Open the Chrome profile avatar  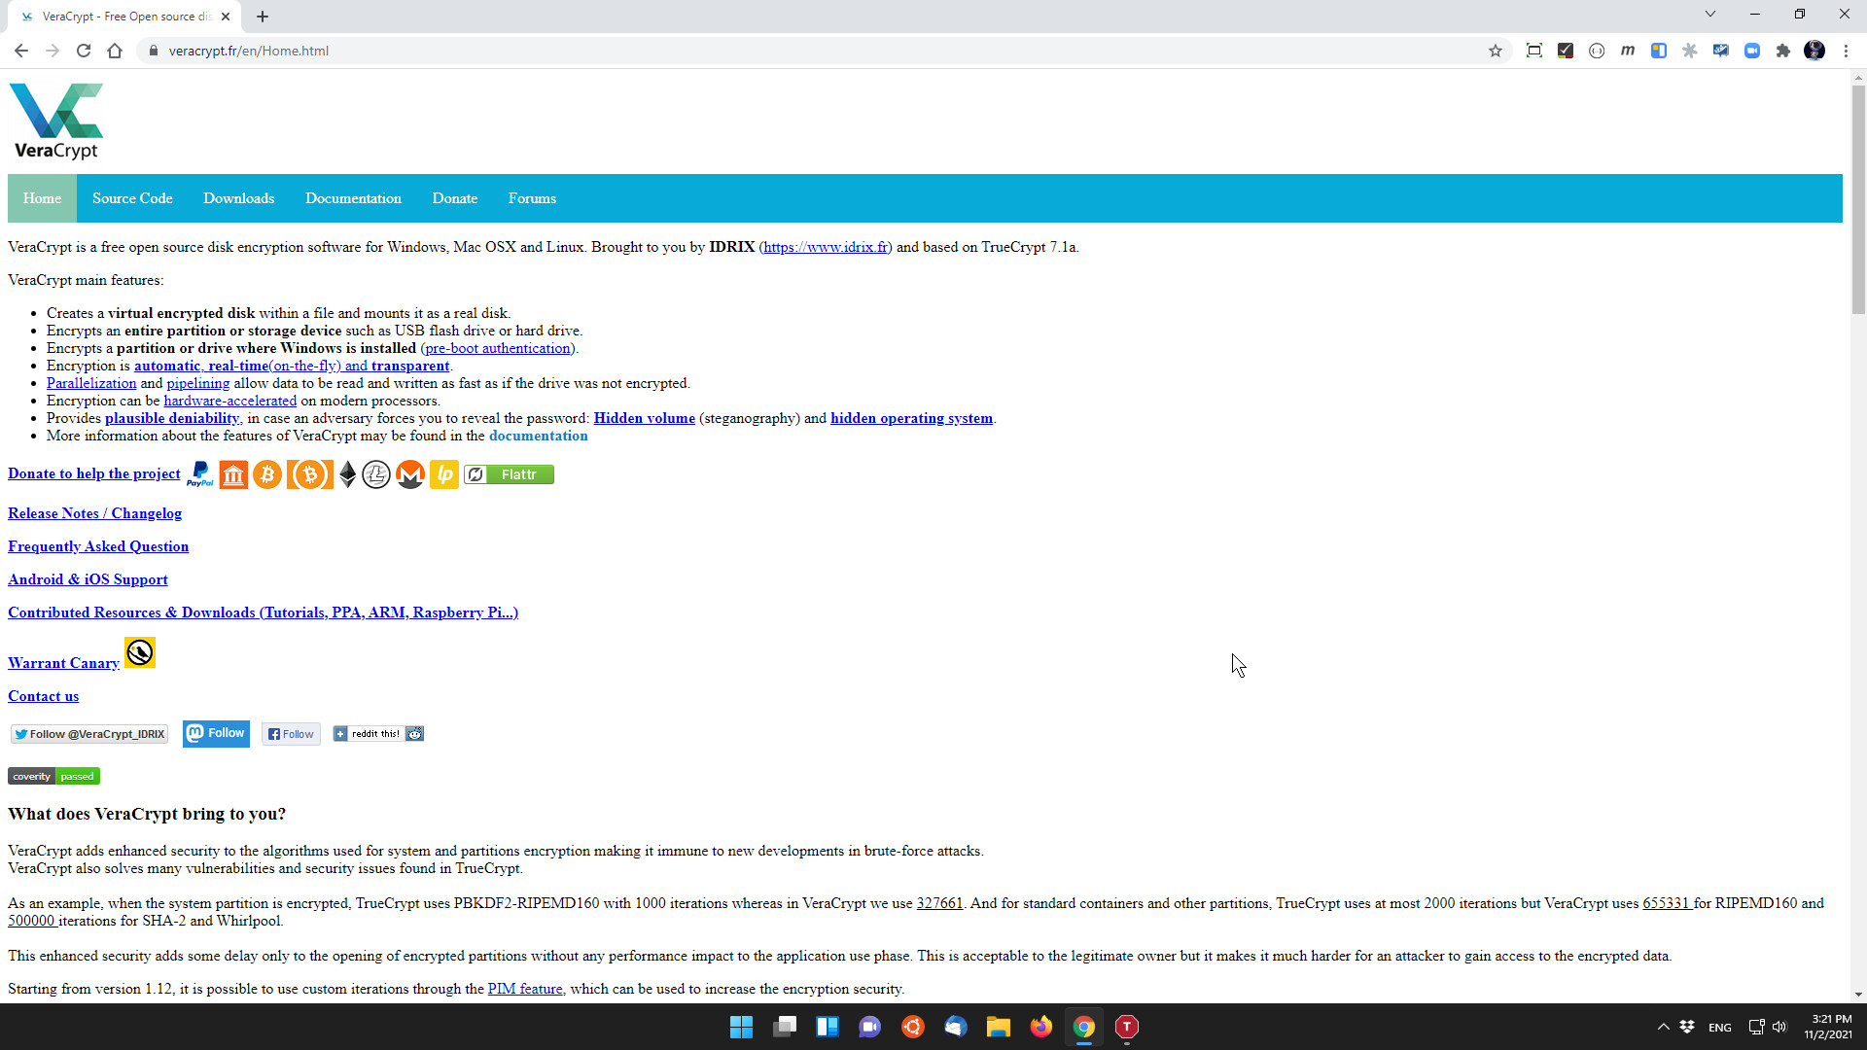click(1814, 51)
